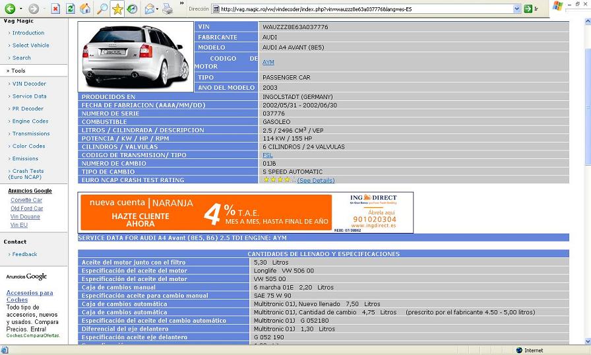Open the FSL transmission code link
Screen dimensions: 591x355
[267, 155]
